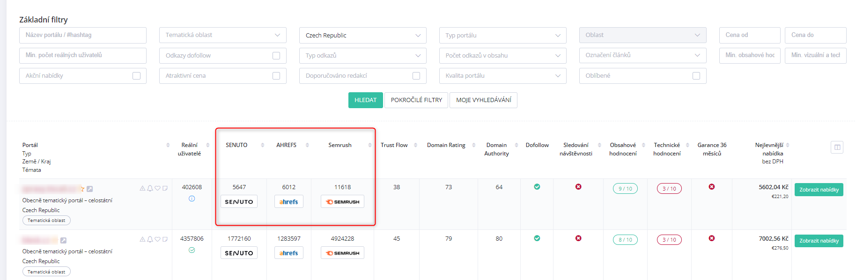Click green Dofollow check in the 5602,04 Kč row
This screenshot has width=856, height=280.
(537, 187)
